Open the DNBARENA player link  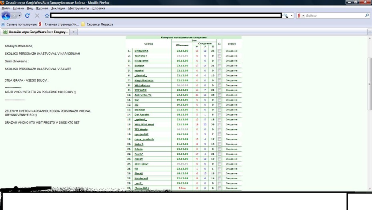point(141,51)
